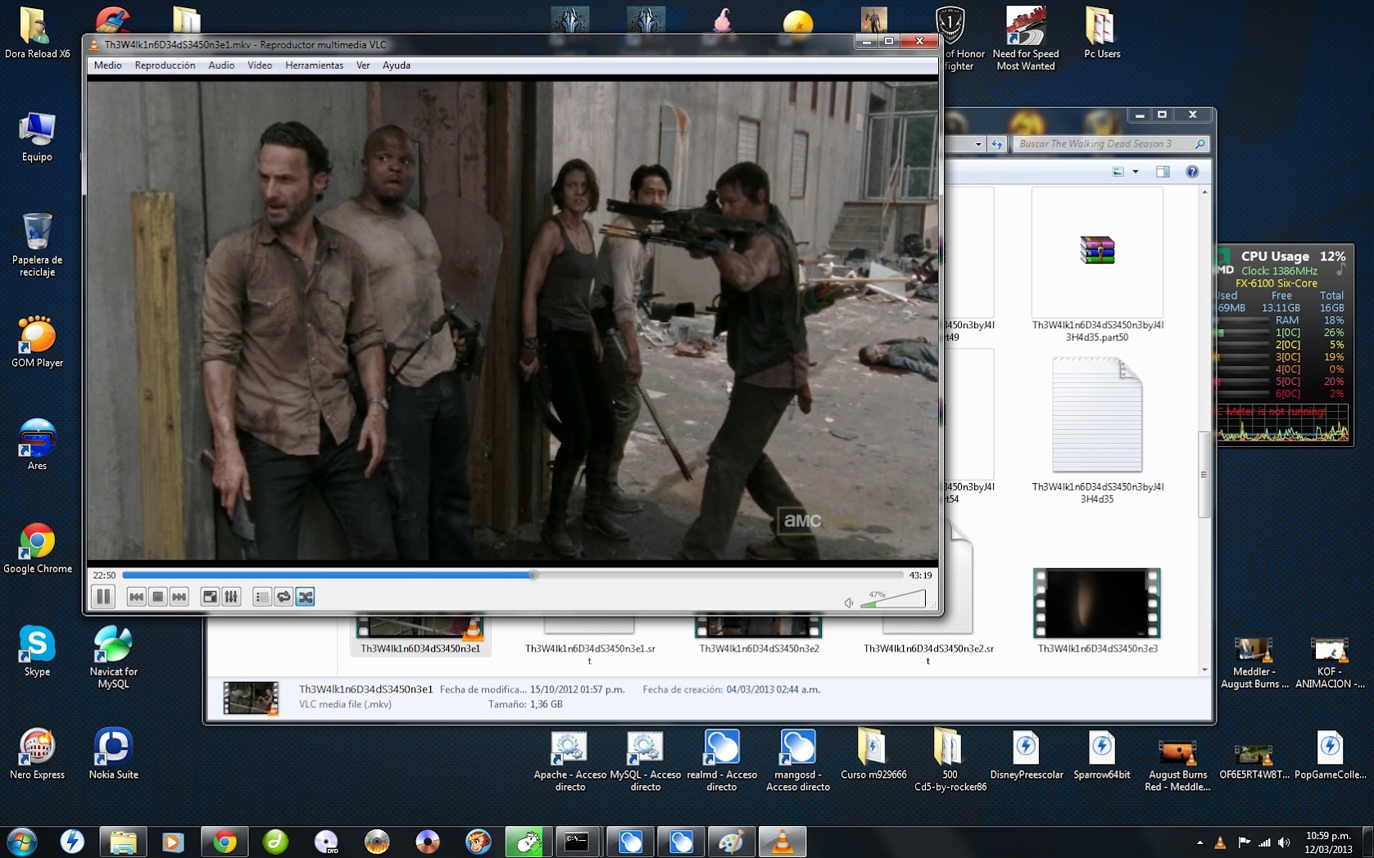Open system volume control in tray

(1284, 842)
